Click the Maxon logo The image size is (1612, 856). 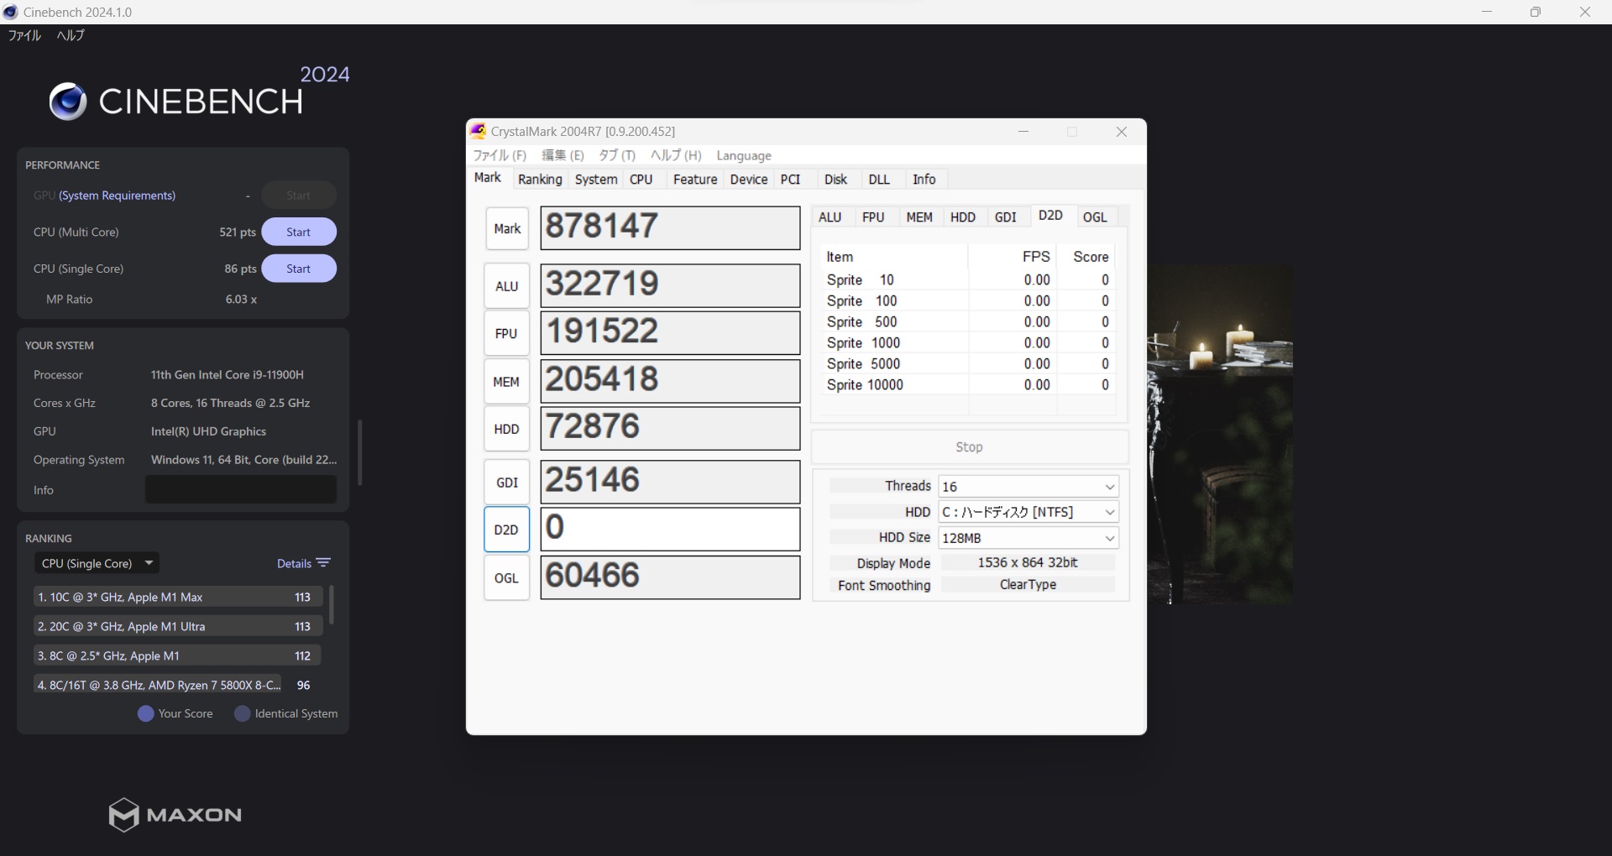point(175,814)
